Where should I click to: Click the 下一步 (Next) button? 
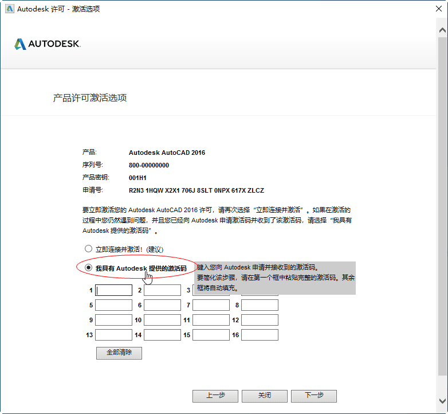[314, 396]
